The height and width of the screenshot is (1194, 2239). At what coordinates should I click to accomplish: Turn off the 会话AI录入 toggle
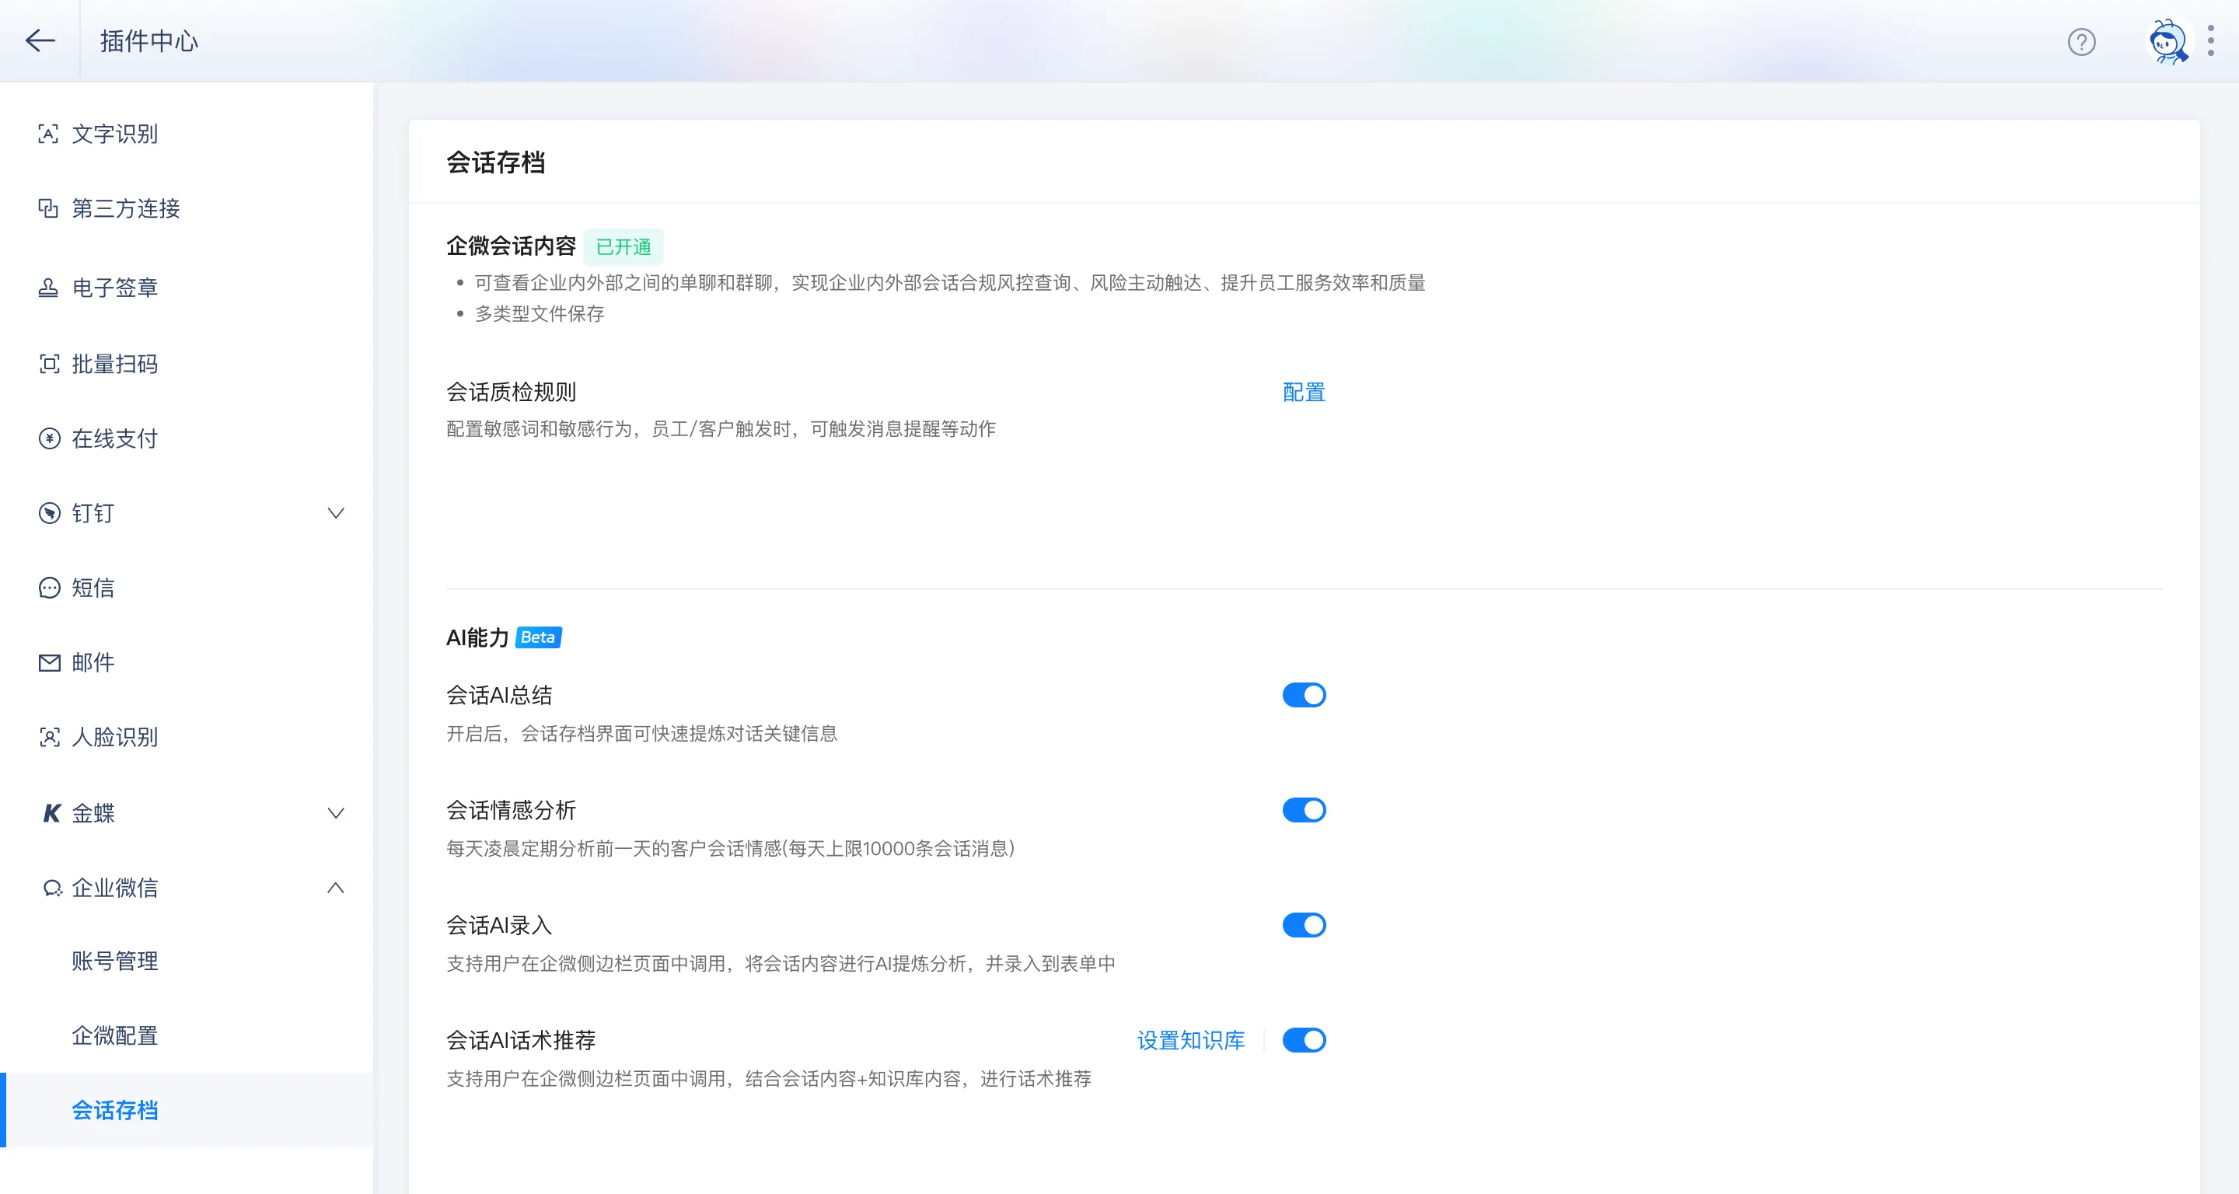coord(1303,924)
